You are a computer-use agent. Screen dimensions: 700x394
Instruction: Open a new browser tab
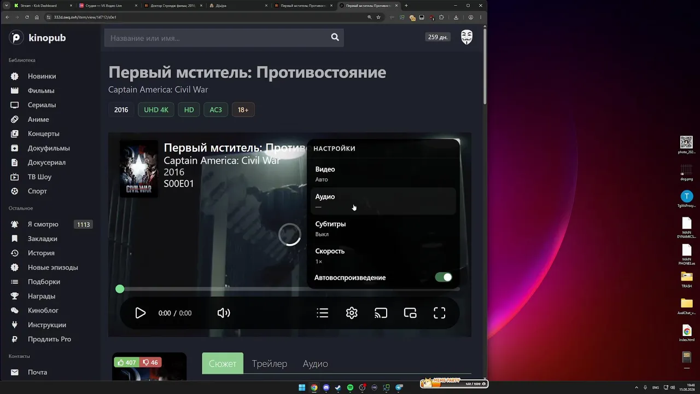pos(406,5)
